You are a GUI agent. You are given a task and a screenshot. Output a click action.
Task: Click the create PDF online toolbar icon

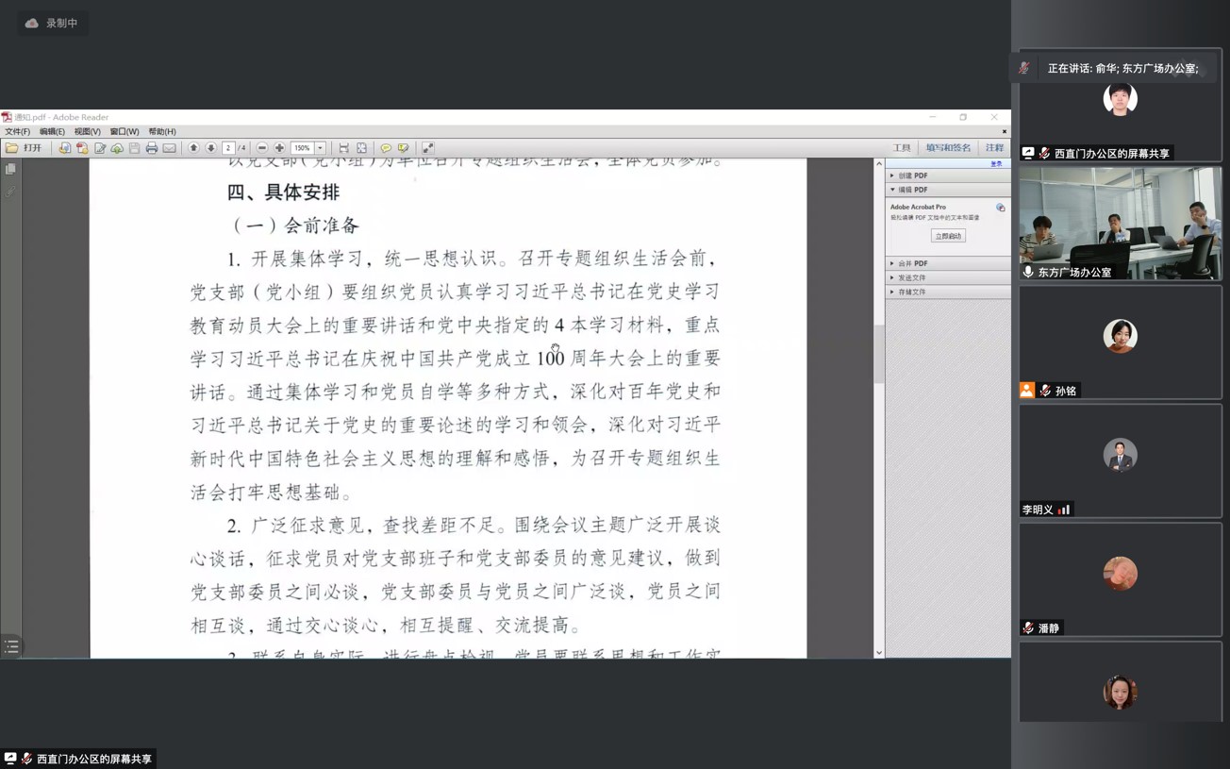coord(64,148)
